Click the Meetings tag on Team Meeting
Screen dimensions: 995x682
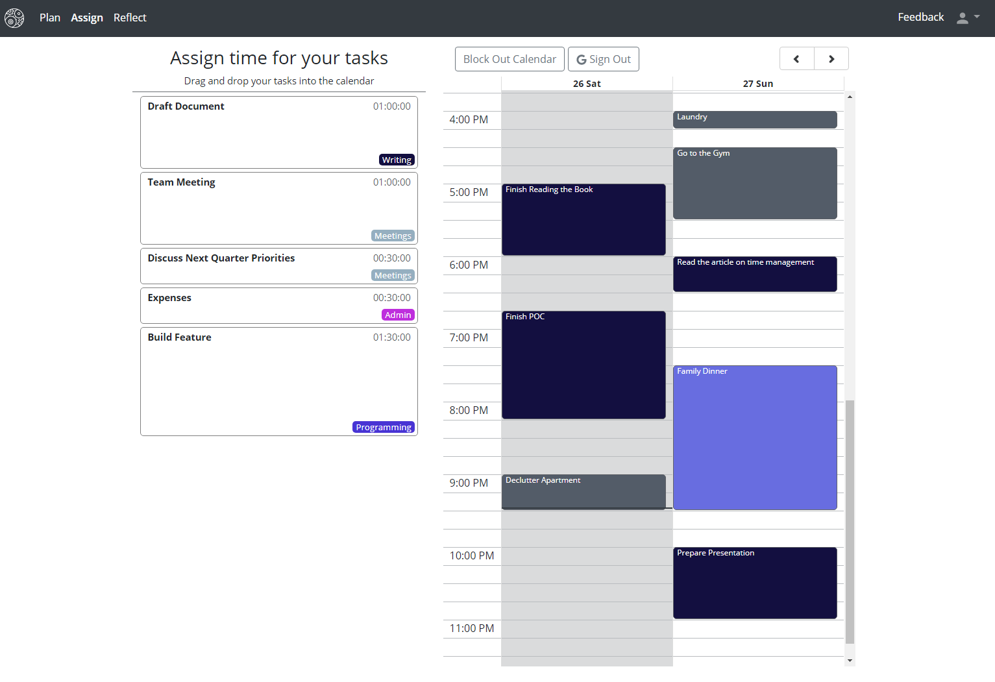[393, 236]
